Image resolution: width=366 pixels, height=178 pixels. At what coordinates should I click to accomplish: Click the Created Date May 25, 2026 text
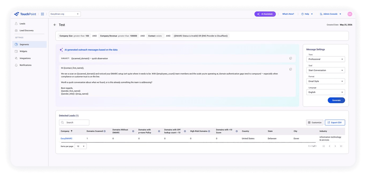[x=339, y=25]
